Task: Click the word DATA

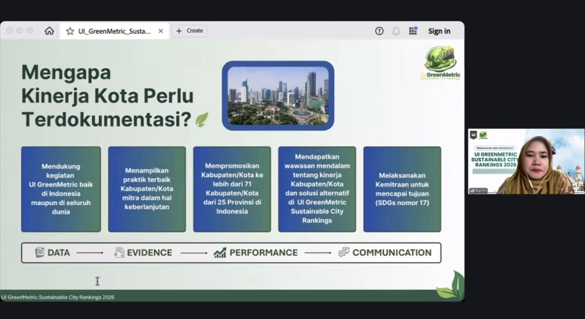Action: (59, 253)
